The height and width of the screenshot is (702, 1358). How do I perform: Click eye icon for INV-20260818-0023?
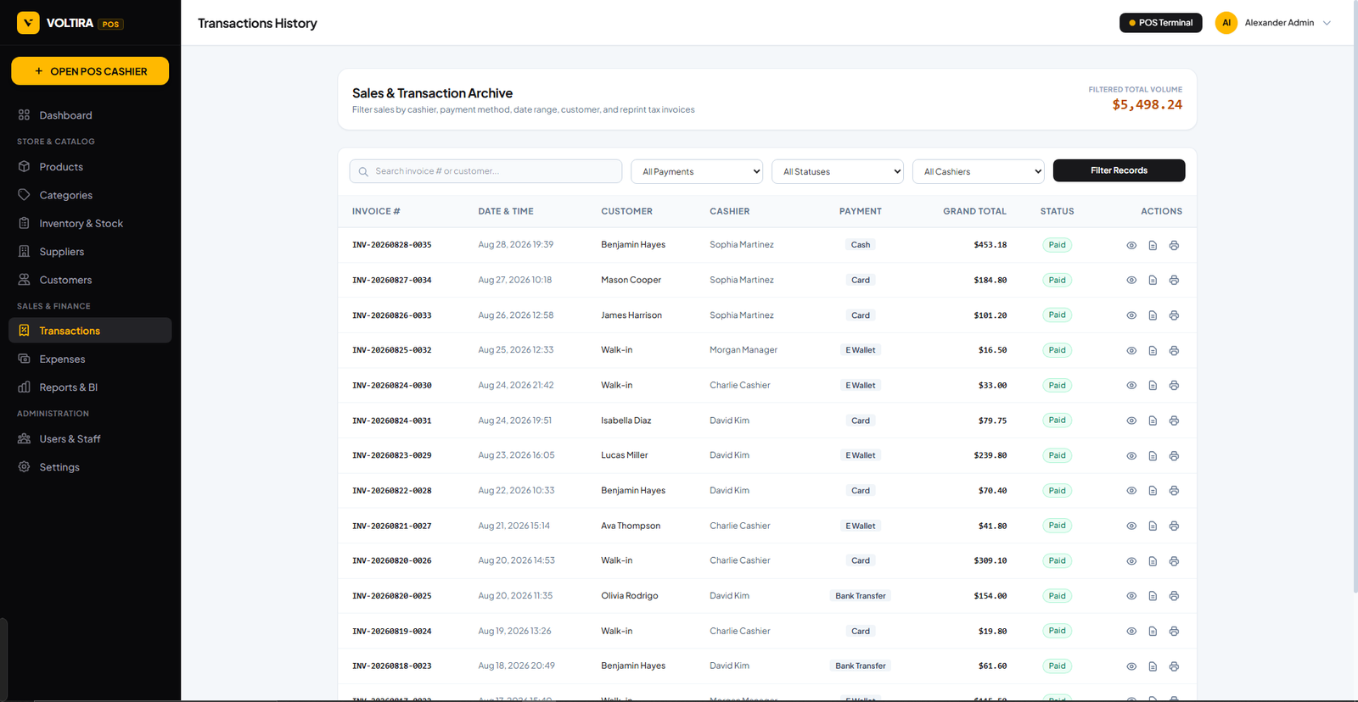click(1131, 666)
